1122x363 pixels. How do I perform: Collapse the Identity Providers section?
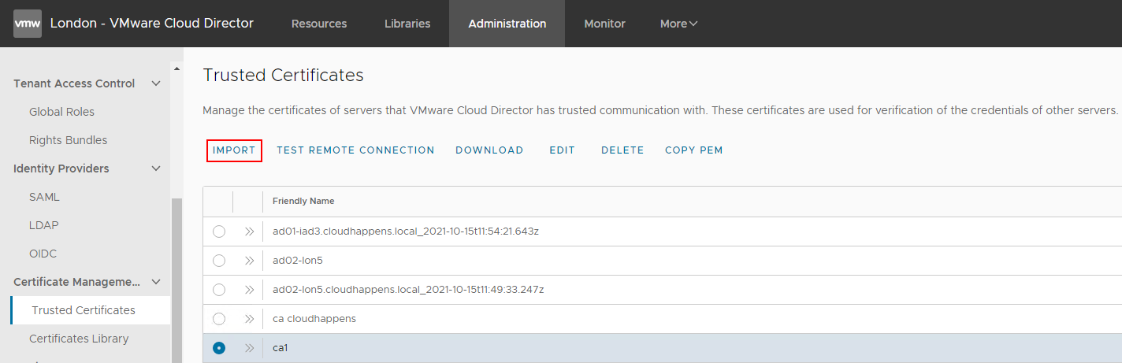point(156,169)
